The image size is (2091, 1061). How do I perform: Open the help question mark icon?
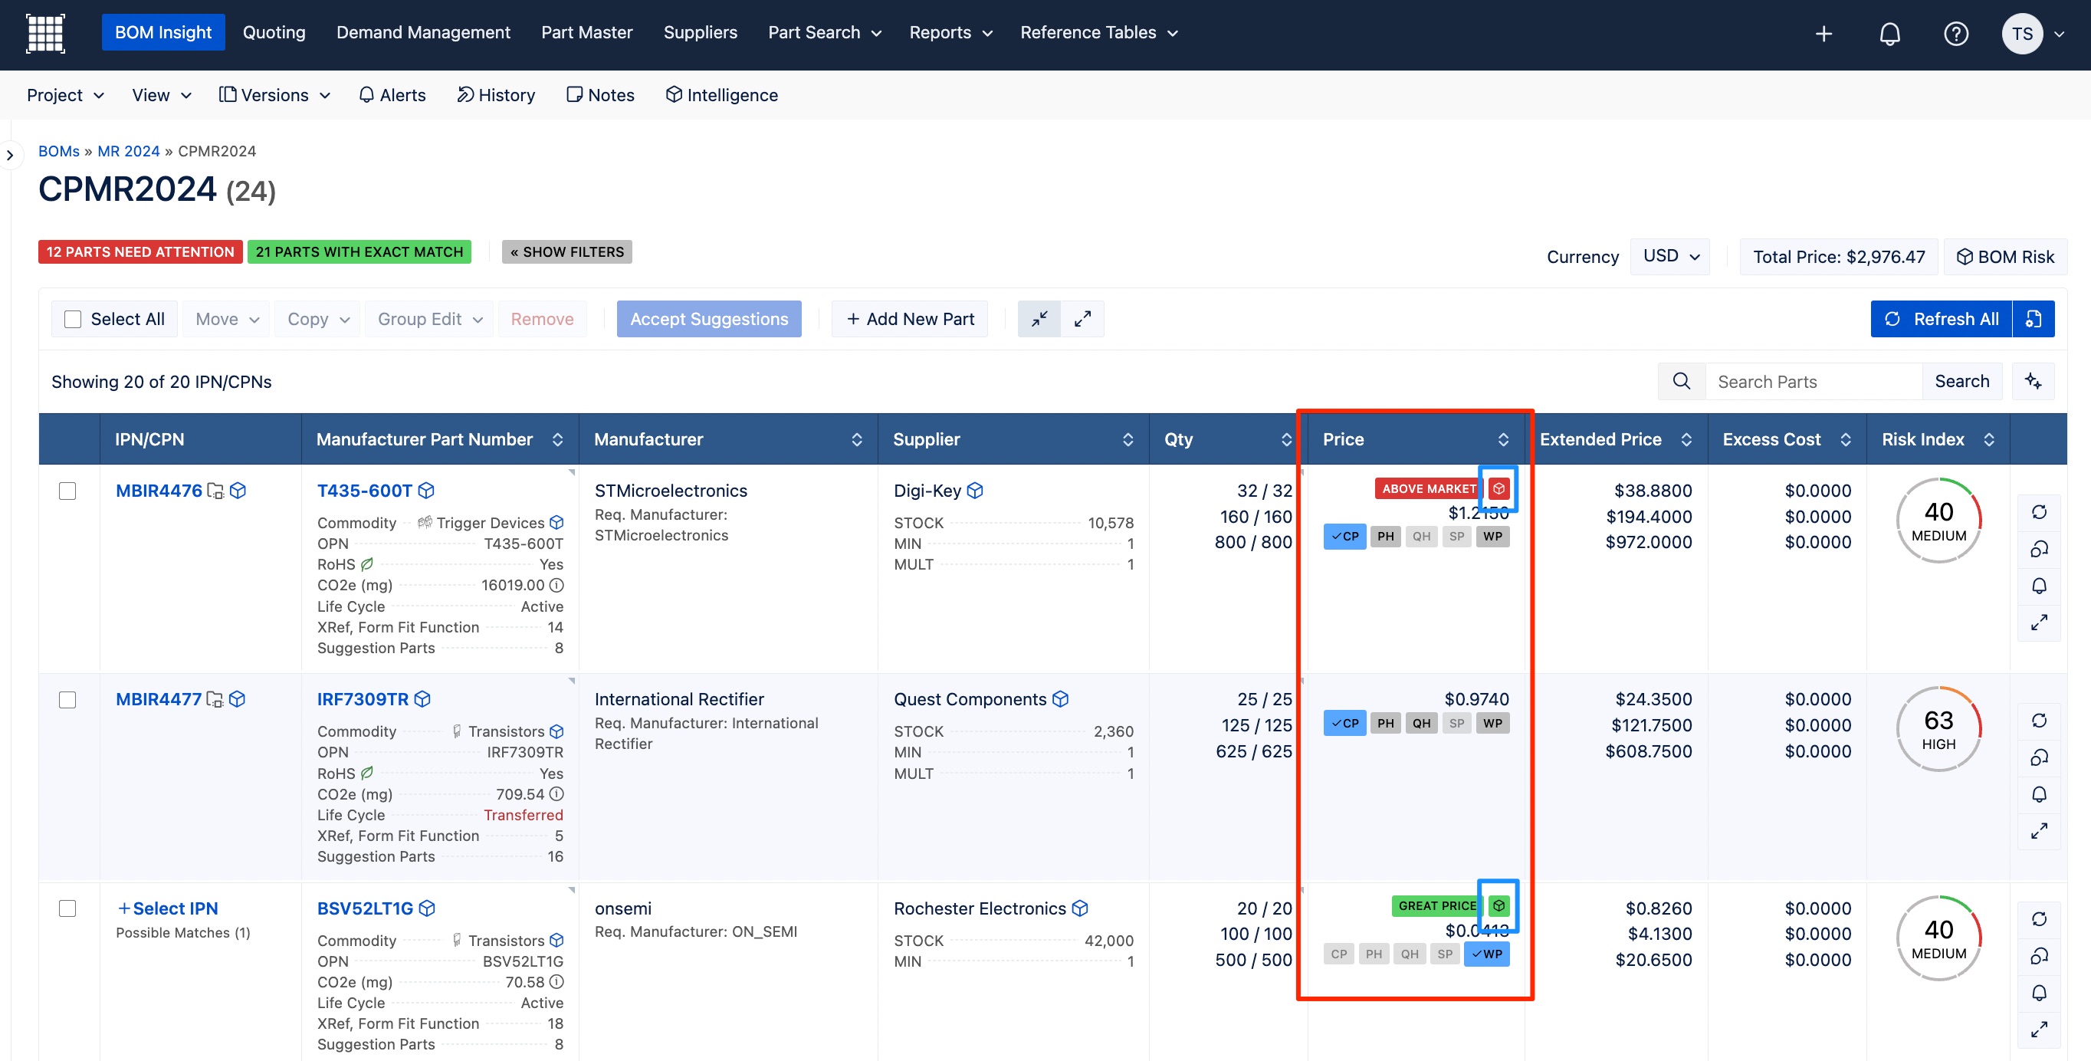1956,33
